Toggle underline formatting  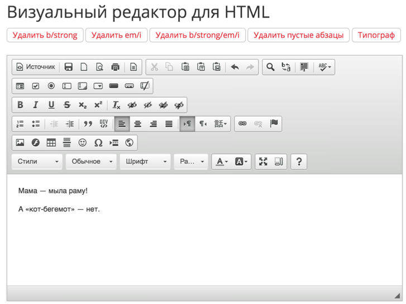[51, 105]
